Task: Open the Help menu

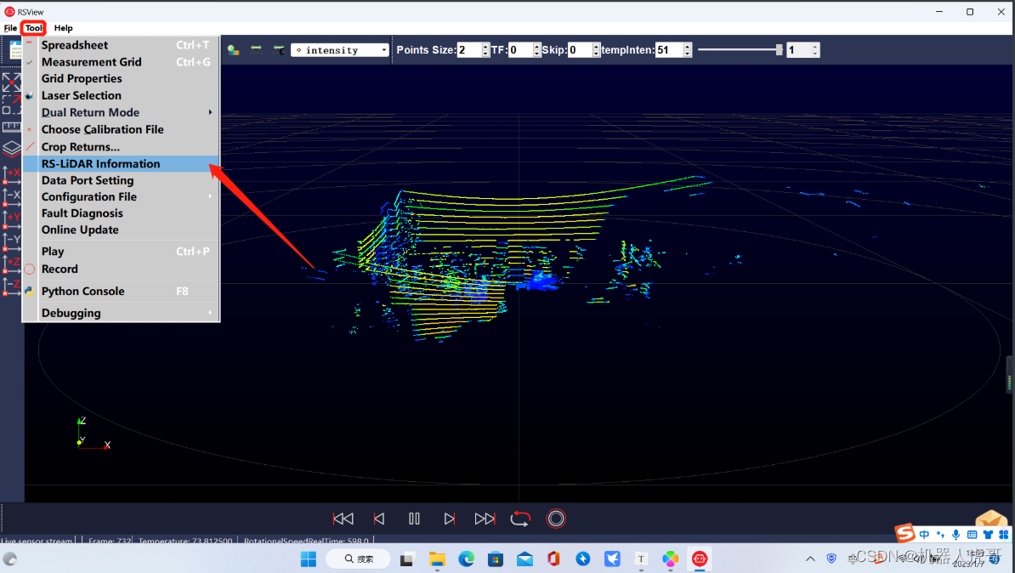Action: (x=64, y=28)
